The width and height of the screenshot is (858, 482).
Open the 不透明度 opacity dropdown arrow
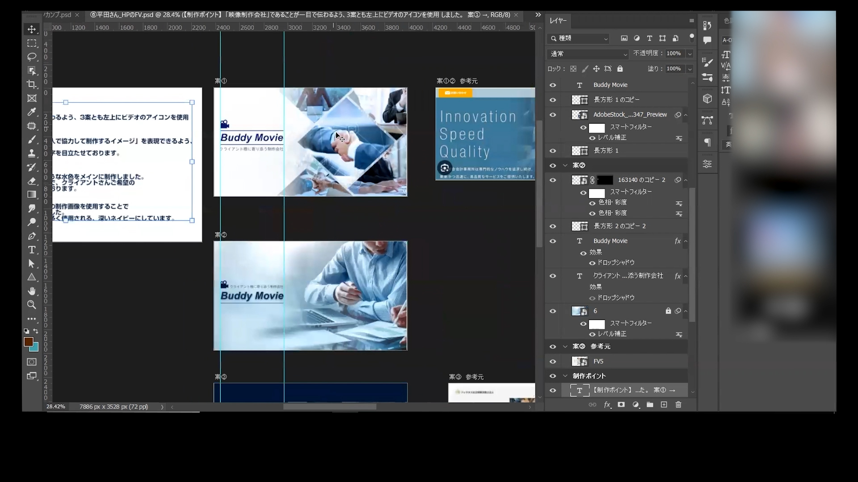click(690, 54)
